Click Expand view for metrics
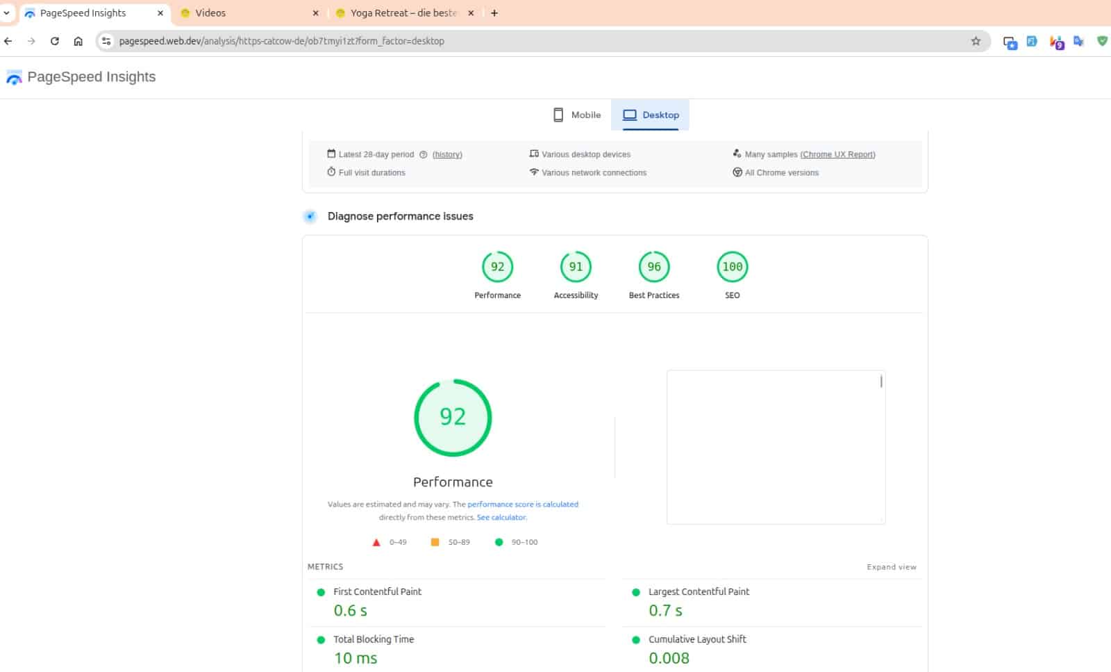 coord(892,567)
